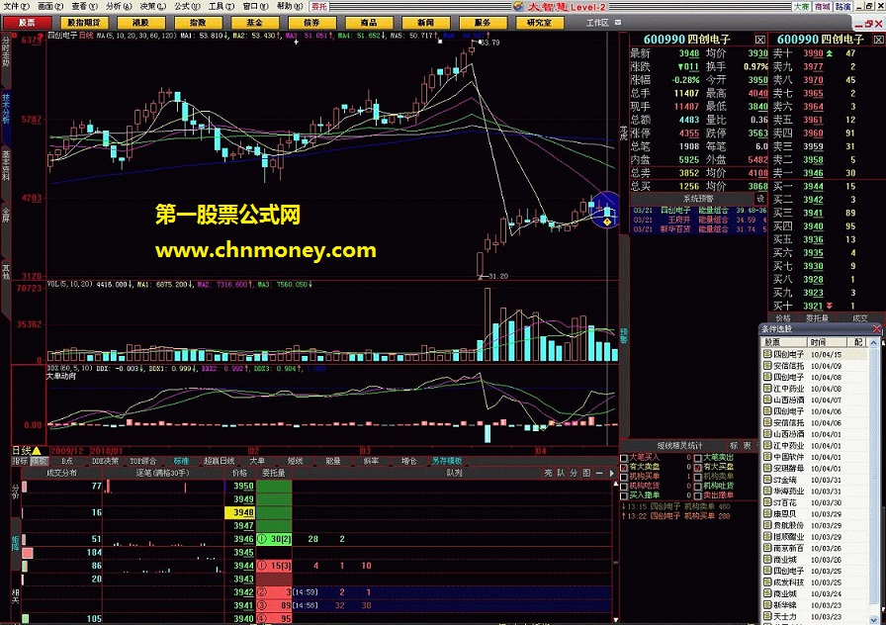The image size is (886, 625).
Task: Click 另存模板 to save template
Action: coord(447,461)
